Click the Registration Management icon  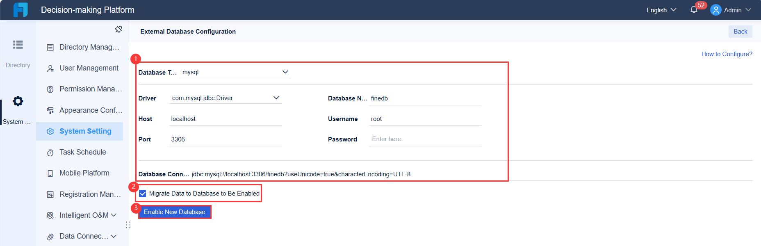coord(50,195)
